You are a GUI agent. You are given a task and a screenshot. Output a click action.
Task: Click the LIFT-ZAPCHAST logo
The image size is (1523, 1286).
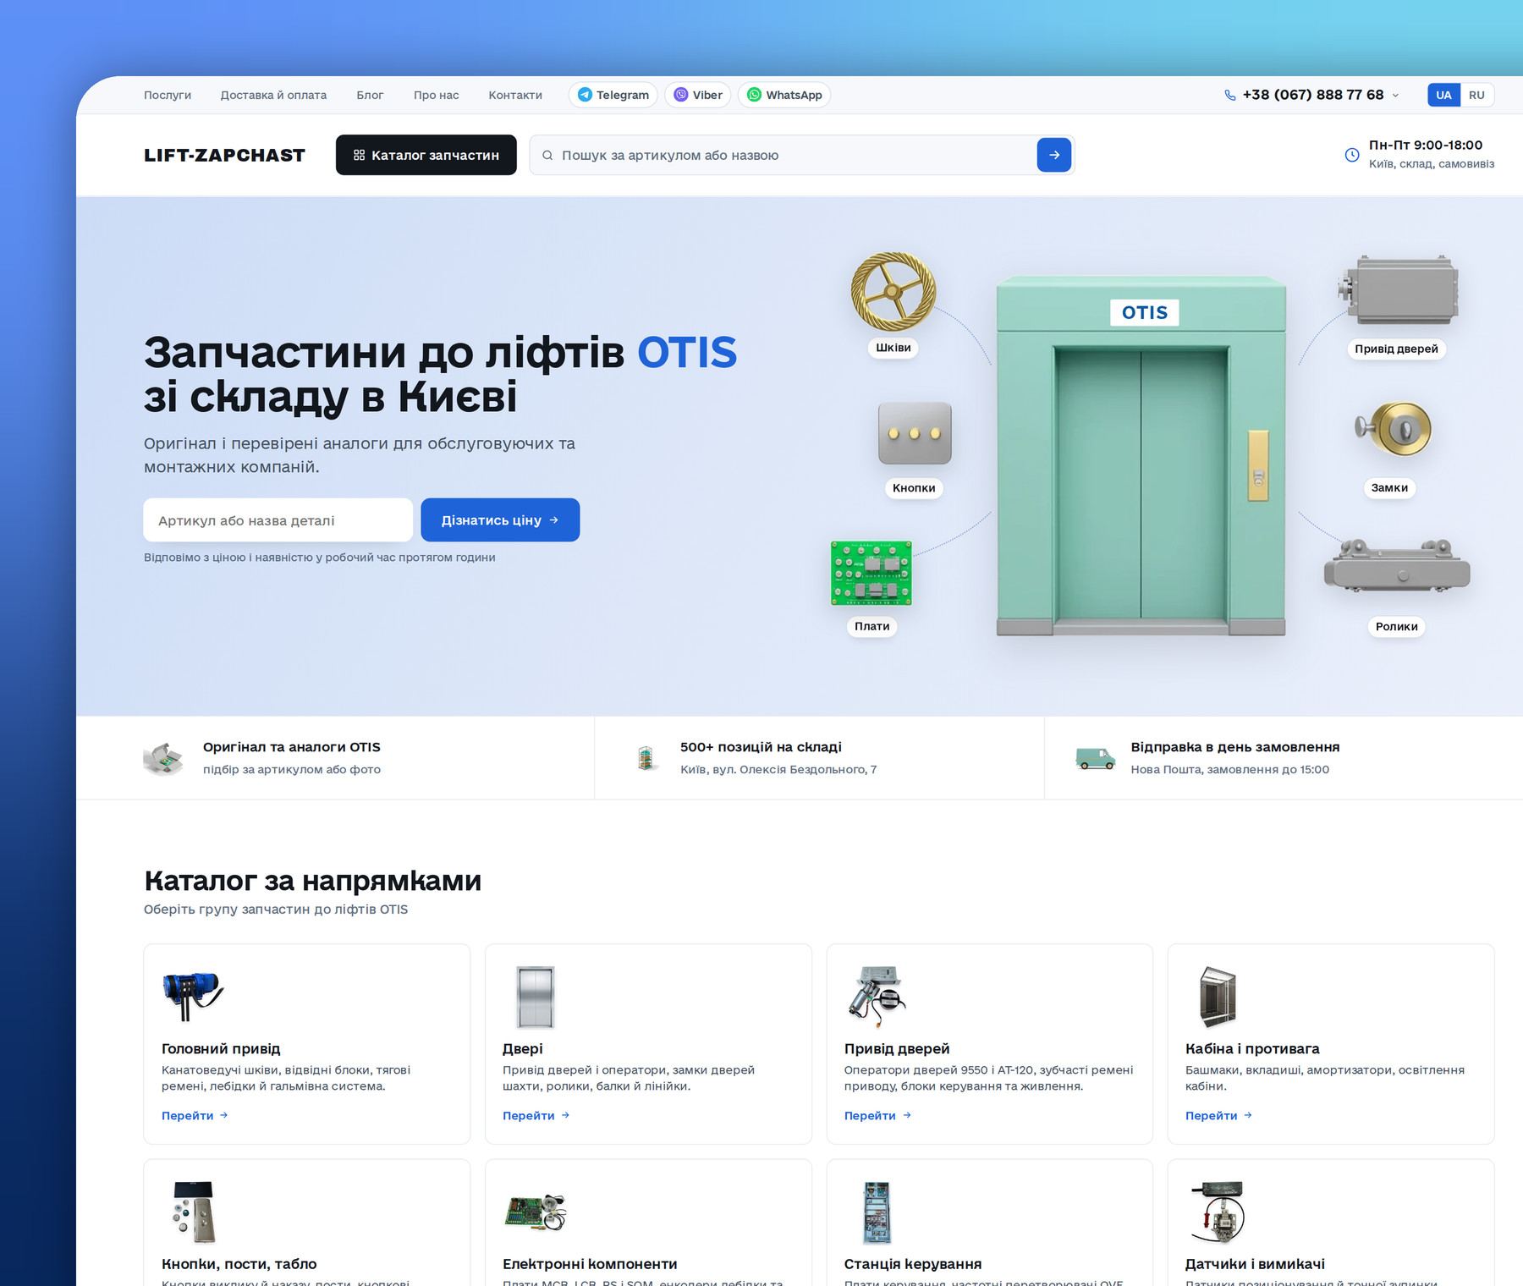(x=224, y=155)
